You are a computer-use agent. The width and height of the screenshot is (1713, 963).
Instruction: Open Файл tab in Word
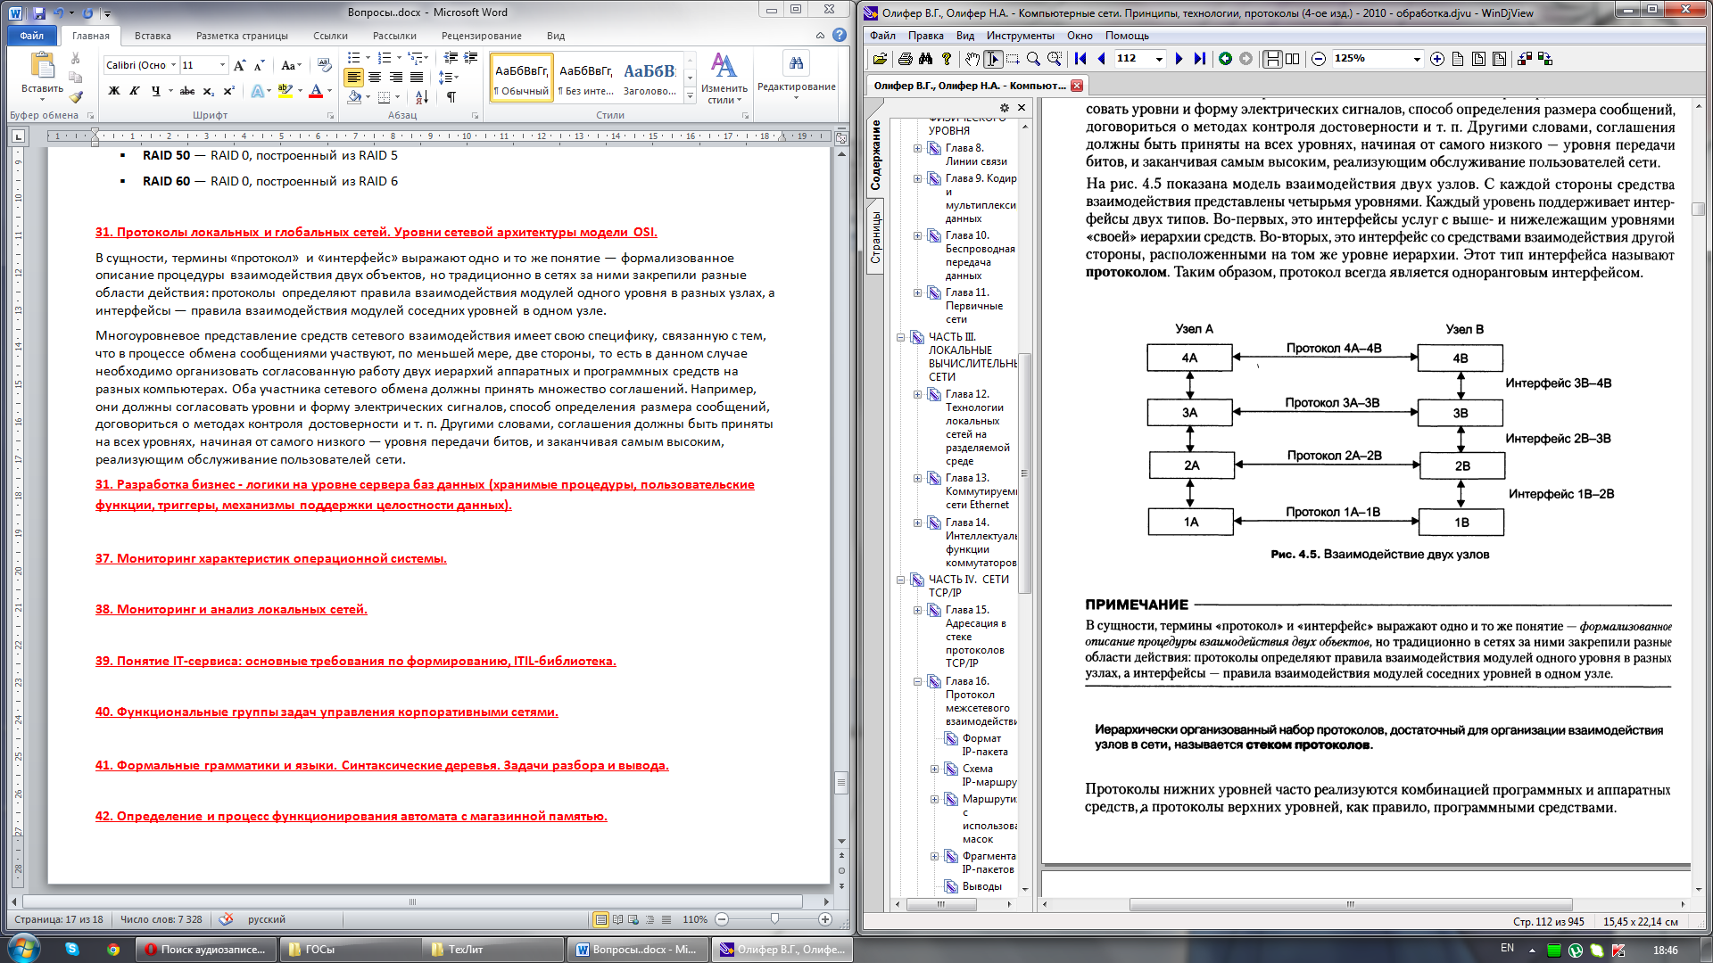pos(31,36)
